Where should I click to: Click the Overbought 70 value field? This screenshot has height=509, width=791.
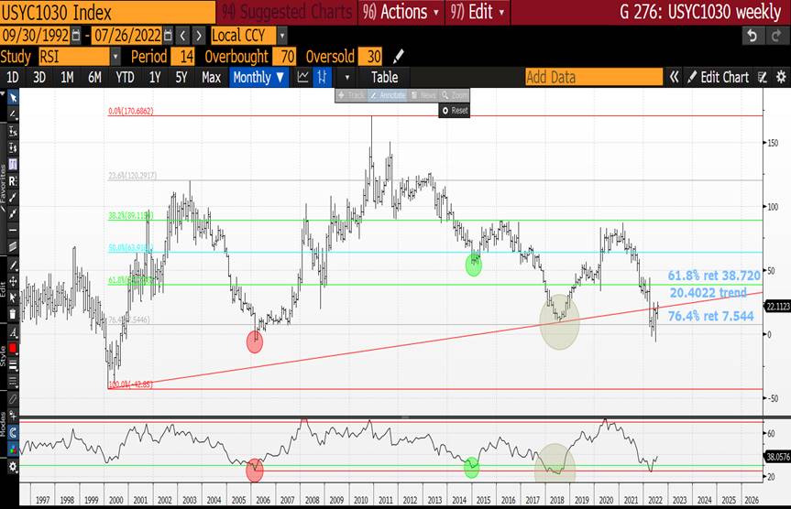(284, 57)
